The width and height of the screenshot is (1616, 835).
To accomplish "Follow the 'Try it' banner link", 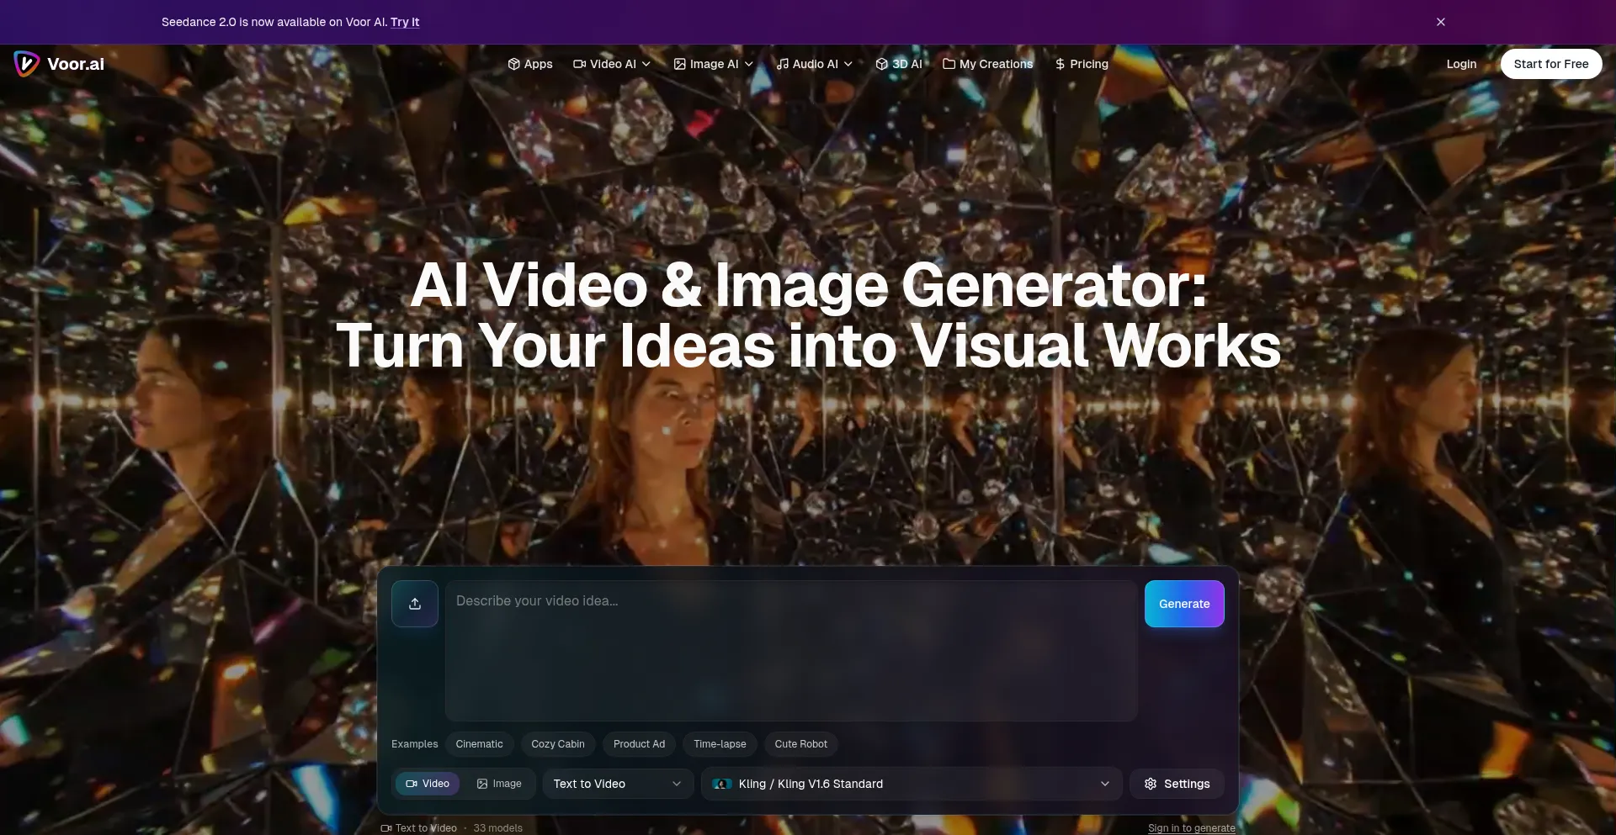I will pyautogui.click(x=405, y=22).
